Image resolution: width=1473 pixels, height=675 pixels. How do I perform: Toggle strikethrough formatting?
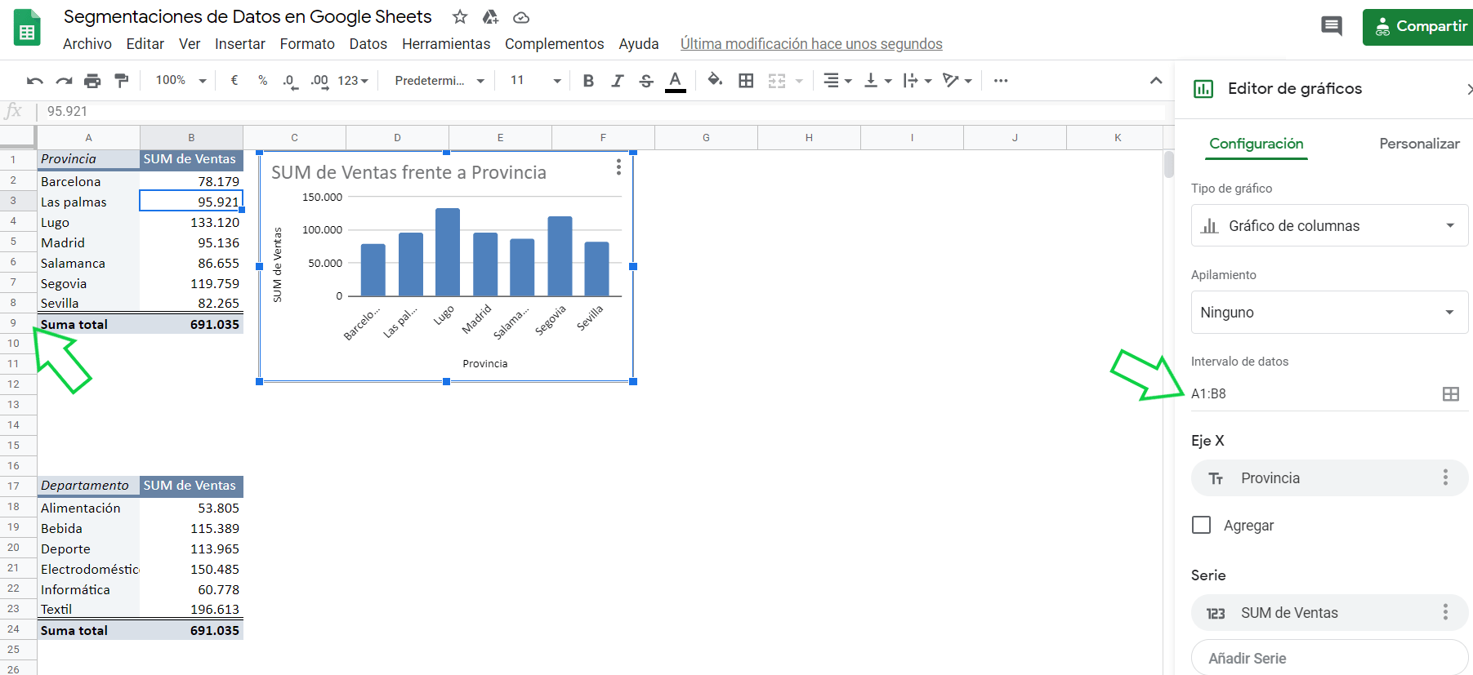pyautogui.click(x=646, y=80)
